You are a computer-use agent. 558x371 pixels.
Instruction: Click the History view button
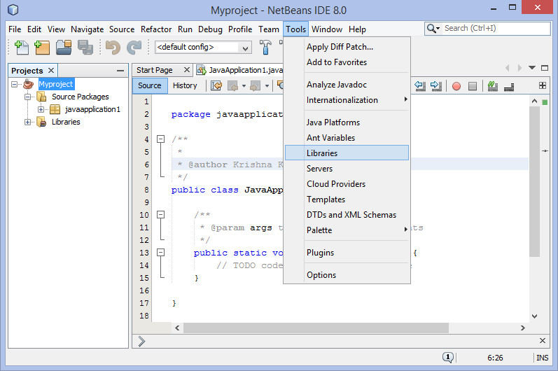pyautogui.click(x=185, y=85)
